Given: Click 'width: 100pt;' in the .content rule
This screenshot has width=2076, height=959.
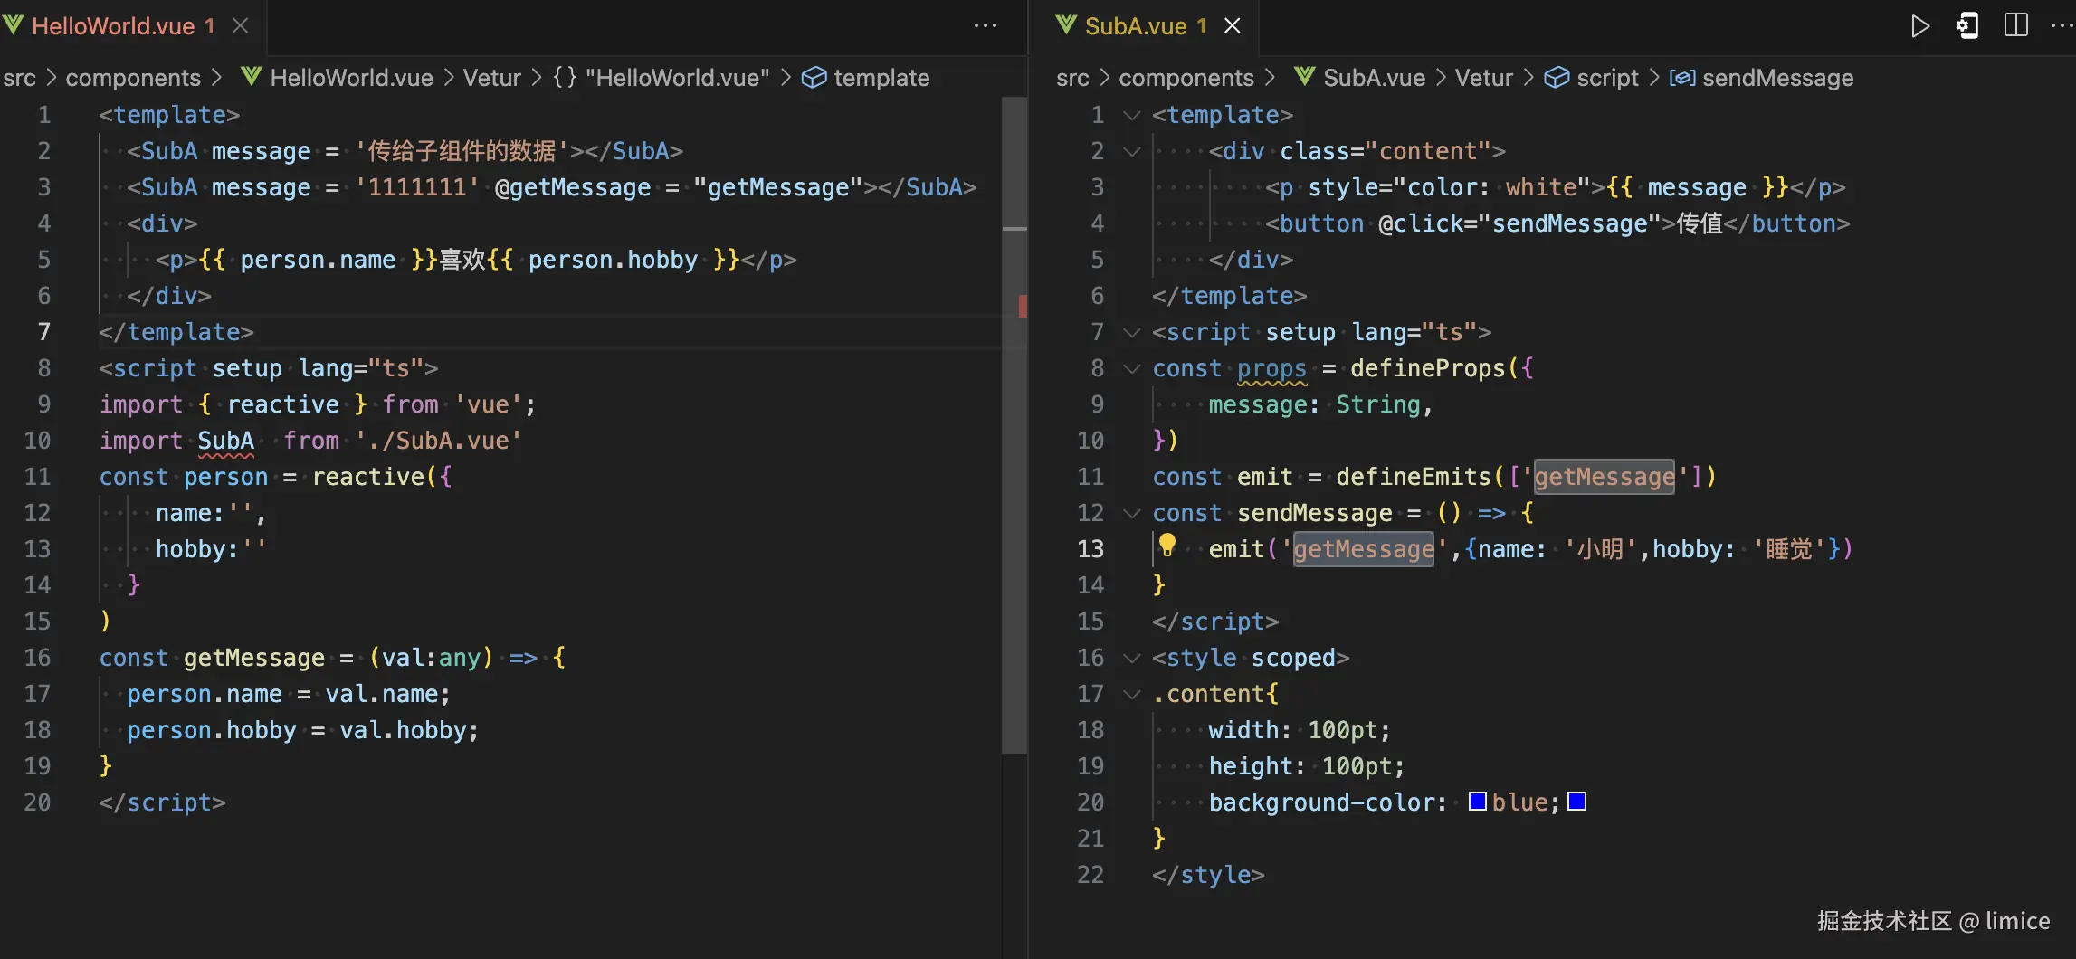Looking at the screenshot, I should pos(1300,730).
